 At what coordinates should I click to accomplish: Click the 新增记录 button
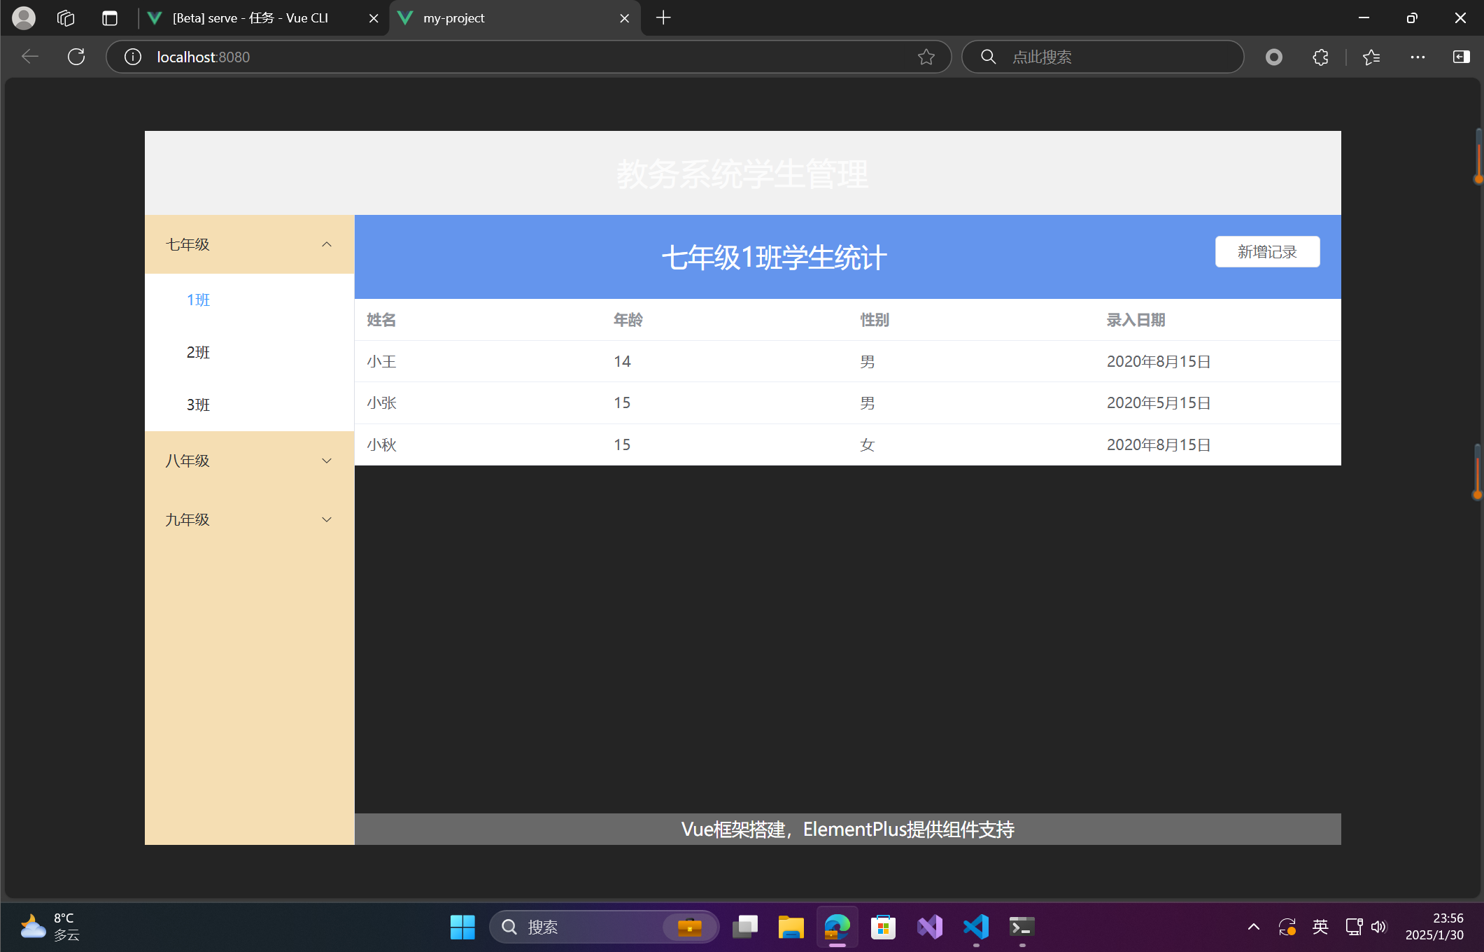pyautogui.click(x=1267, y=252)
